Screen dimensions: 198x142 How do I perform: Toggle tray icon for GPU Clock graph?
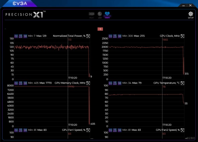point(119,36)
